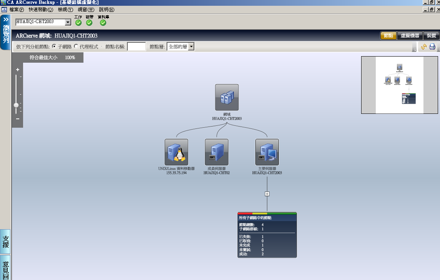Click the 已失敗 count row in summary

tap(252, 237)
